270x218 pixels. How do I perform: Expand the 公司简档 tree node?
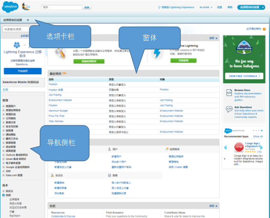[3, 118]
